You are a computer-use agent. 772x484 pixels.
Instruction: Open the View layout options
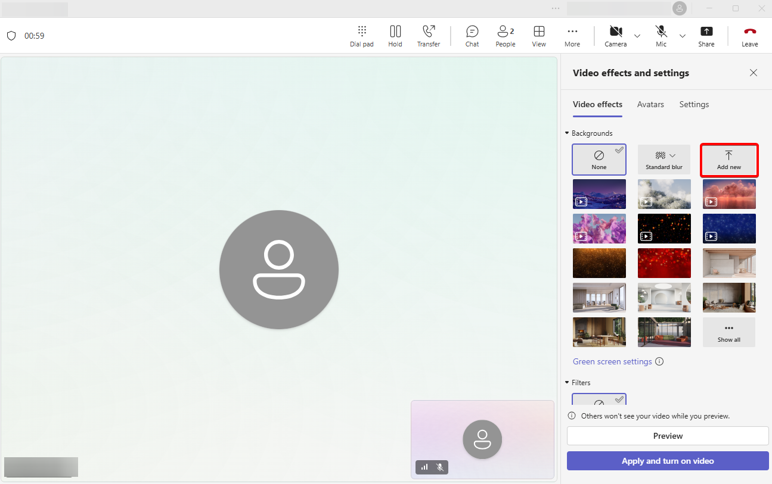tap(539, 36)
